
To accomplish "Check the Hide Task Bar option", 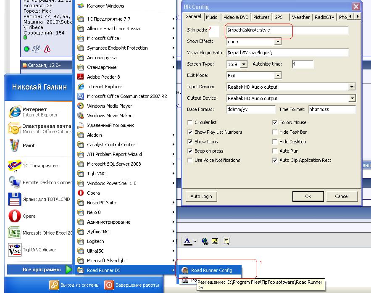I will [275, 132].
